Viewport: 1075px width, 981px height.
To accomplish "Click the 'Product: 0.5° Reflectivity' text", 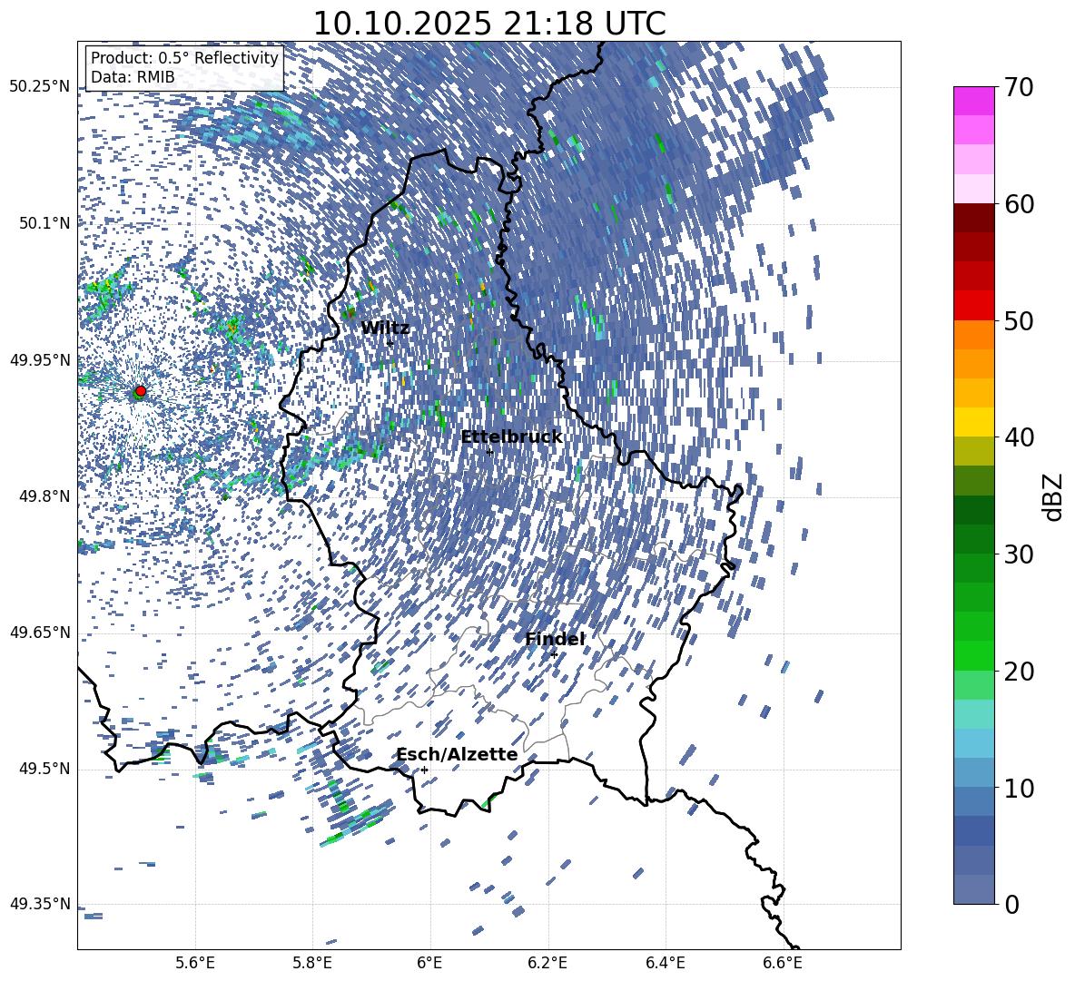I will point(184,58).
